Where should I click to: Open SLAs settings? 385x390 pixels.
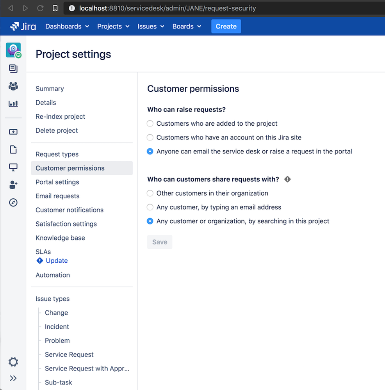coord(43,252)
